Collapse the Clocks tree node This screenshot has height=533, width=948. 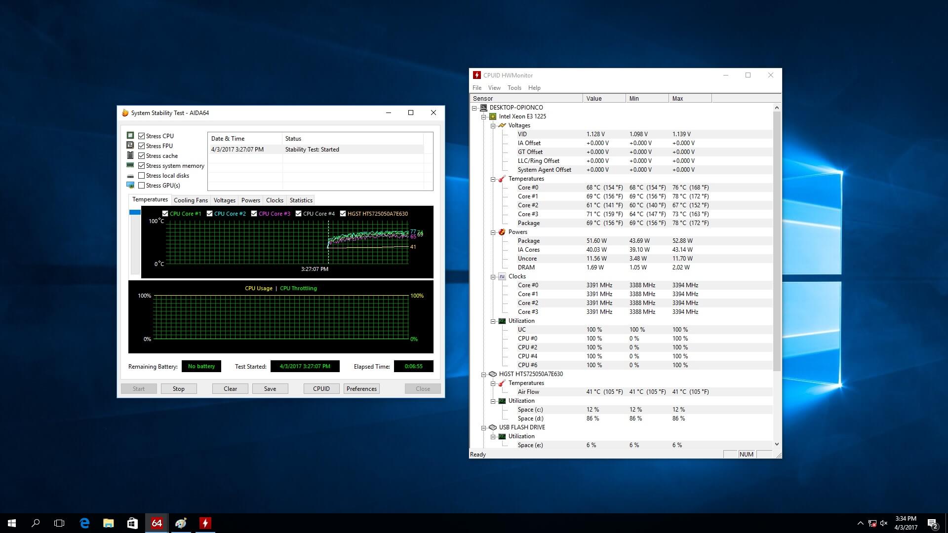(493, 276)
